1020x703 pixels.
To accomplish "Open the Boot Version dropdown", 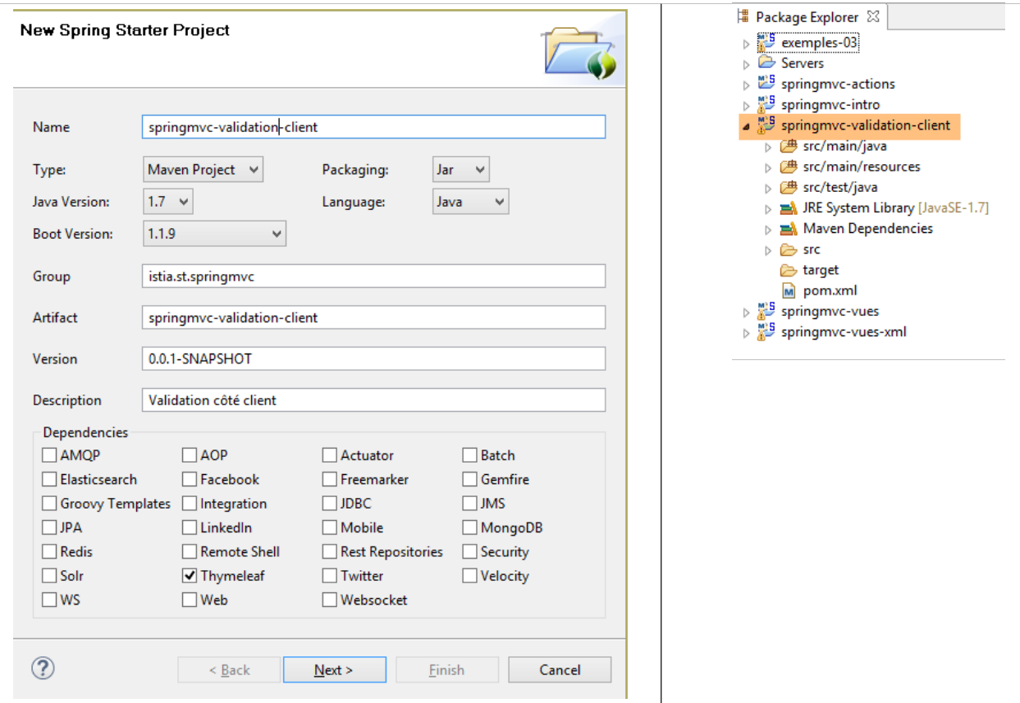I will point(214,234).
